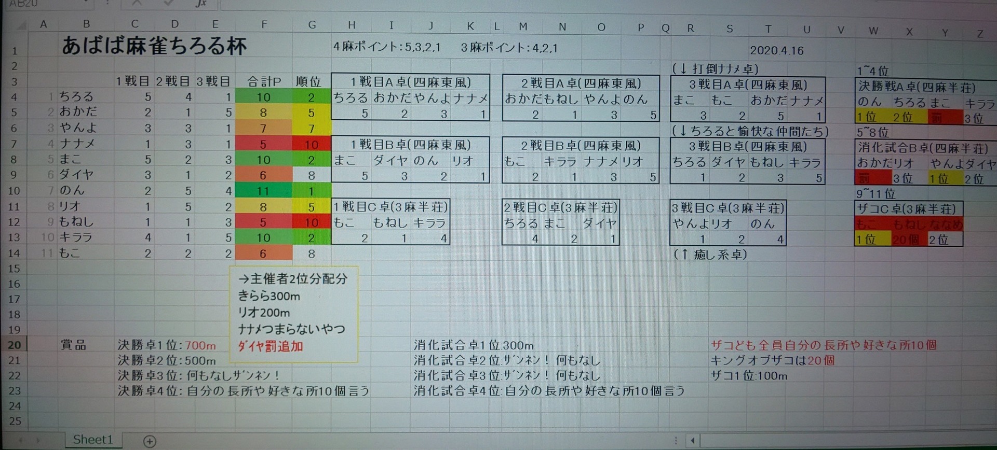Select column B header
The height and width of the screenshot is (450, 997).
(86, 24)
